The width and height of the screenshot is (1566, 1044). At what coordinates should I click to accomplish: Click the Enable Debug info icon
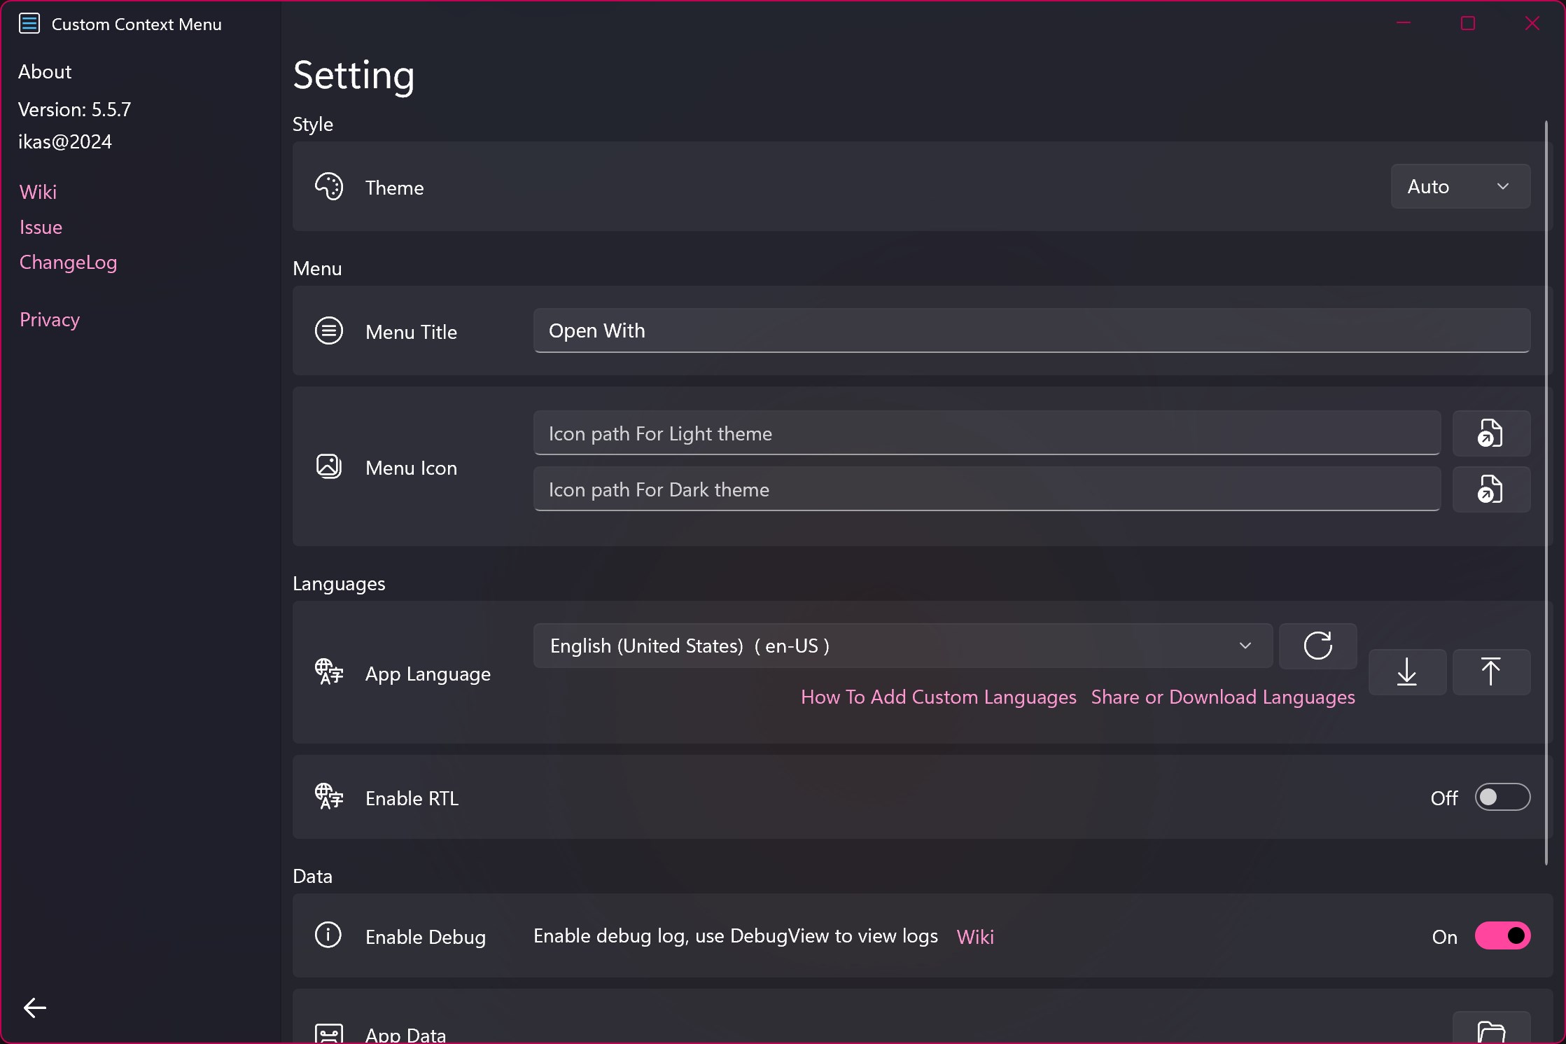(x=328, y=936)
